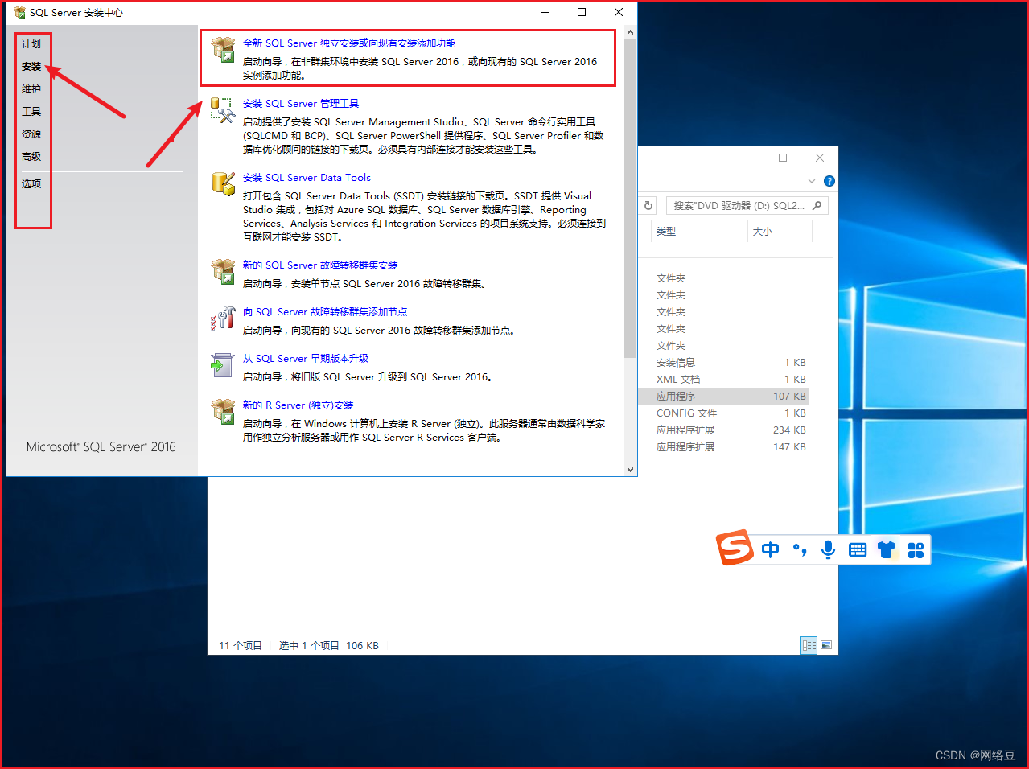Select the 应用程序扩展 234 KB row

(724, 430)
